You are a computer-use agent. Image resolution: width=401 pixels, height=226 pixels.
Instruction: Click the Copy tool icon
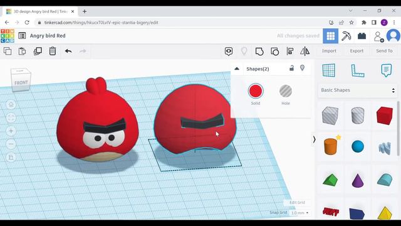point(8,51)
